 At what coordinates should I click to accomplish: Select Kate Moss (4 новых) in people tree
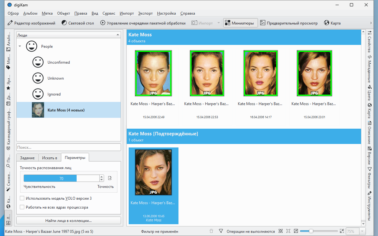point(68,110)
